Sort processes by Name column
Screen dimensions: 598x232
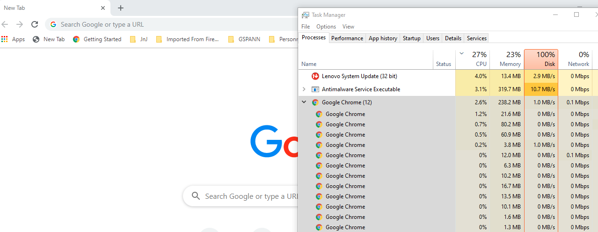tap(366, 59)
